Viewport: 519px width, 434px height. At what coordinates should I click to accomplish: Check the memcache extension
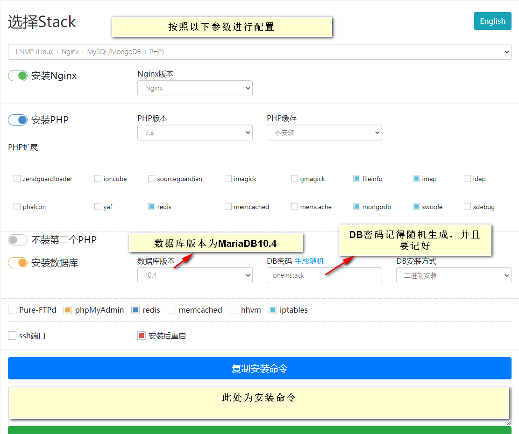tap(294, 207)
